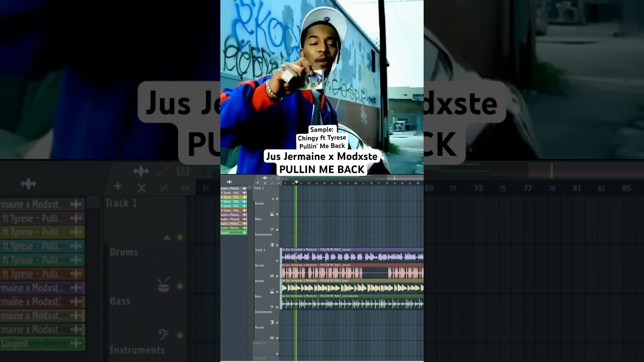Open the clip menu arrow on the _bass clip
This screenshot has width=644, height=362.
284,281
